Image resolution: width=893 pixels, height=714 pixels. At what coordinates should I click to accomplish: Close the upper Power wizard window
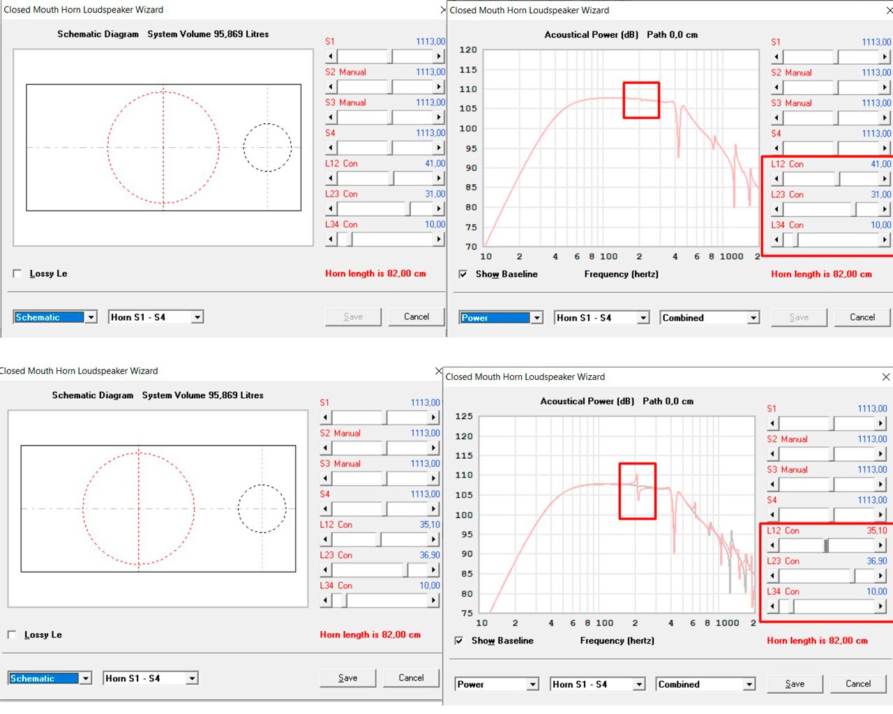click(x=889, y=10)
